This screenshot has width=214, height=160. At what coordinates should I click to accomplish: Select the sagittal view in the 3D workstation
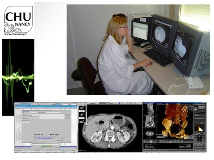[x=150, y=109]
